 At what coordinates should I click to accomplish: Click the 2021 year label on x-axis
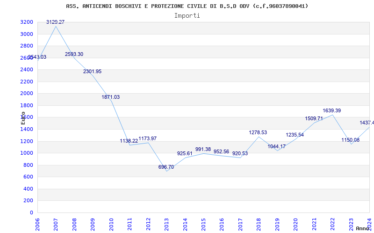coord(314,225)
